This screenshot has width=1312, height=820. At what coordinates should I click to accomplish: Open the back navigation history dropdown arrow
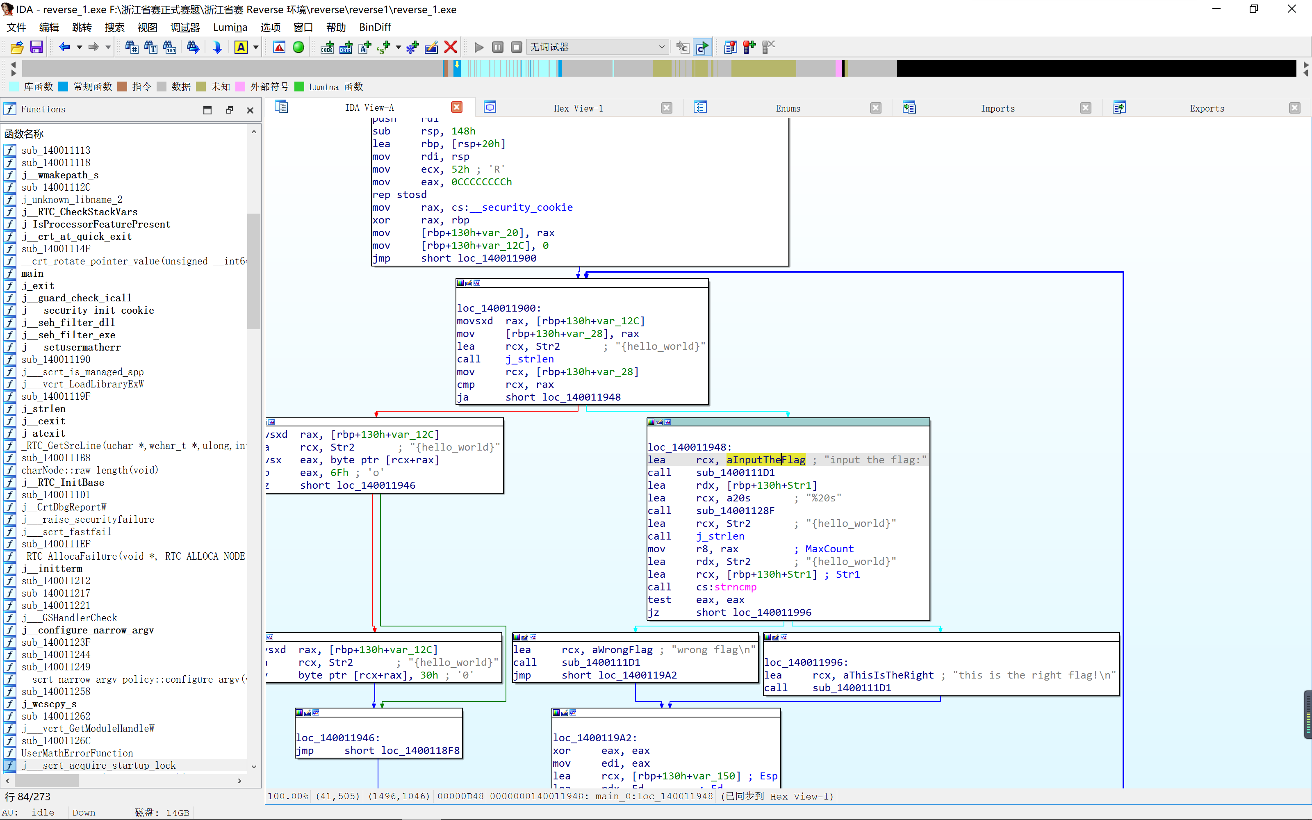point(79,47)
